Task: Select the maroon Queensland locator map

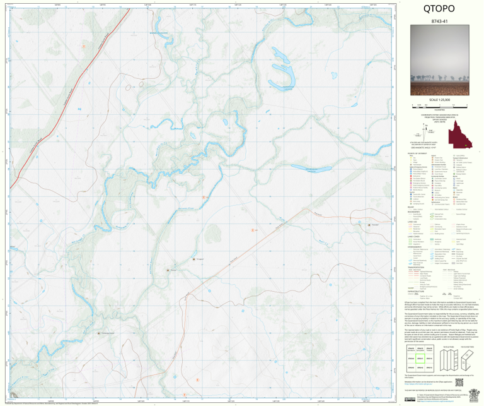Action: pos(460,135)
